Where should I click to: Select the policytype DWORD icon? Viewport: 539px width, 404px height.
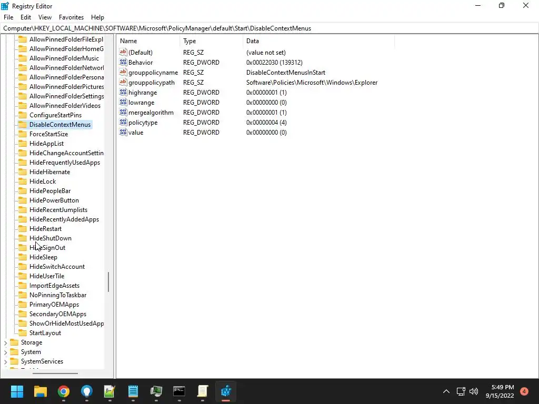[123, 122]
